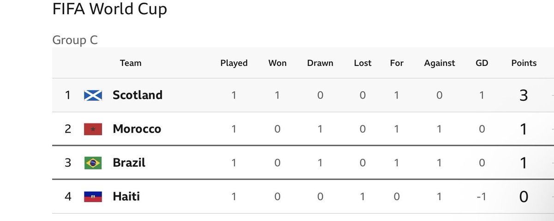
Task: Click the Against column header
Action: 440,63
